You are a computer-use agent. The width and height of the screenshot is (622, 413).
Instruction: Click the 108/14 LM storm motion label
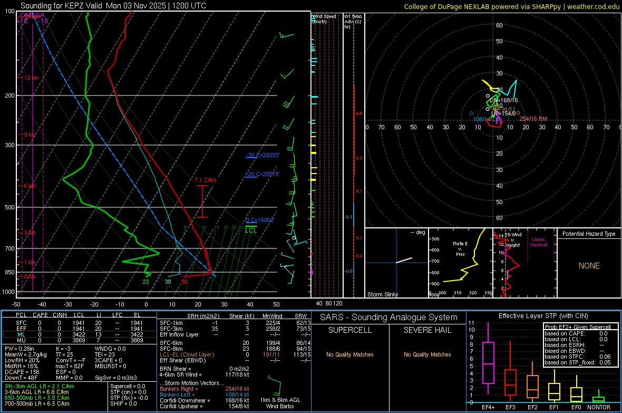[x=487, y=119]
